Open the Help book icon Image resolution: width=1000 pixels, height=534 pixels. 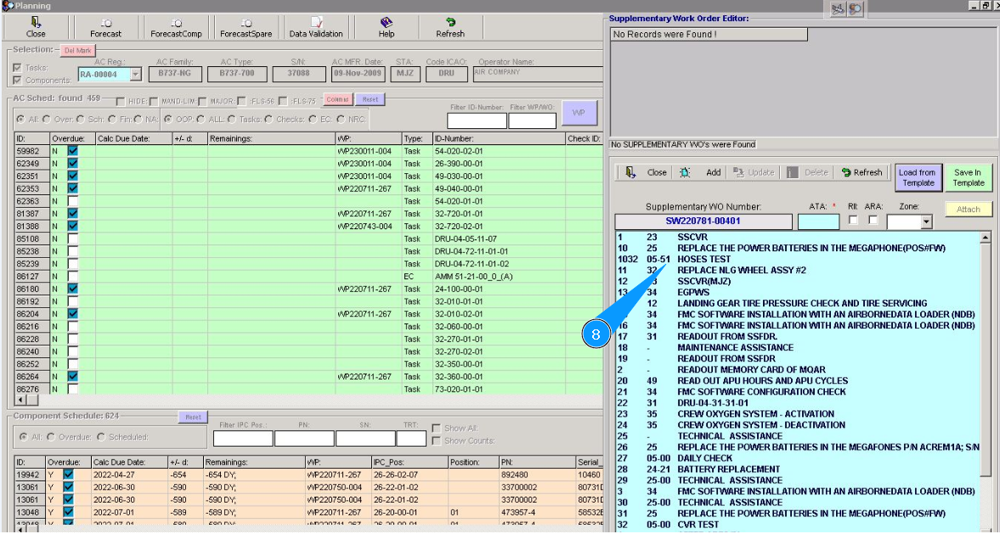(x=386, y=22)
